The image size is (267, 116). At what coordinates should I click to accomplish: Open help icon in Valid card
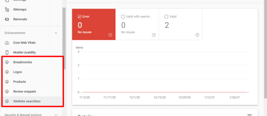[197, 35]
